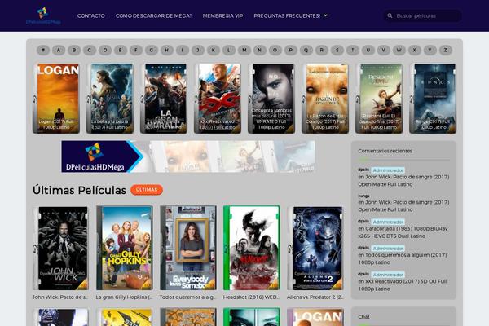Screen dimensions: 489x326
Task: Open Everybody Loves Somebody movie cover
Action: pos(188,248)
